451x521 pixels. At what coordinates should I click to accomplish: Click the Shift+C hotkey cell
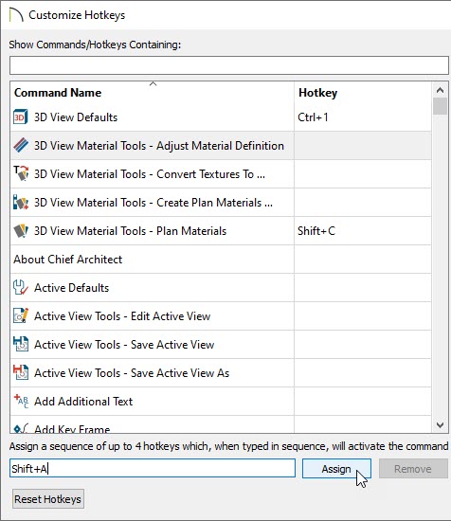click(363, 231)
